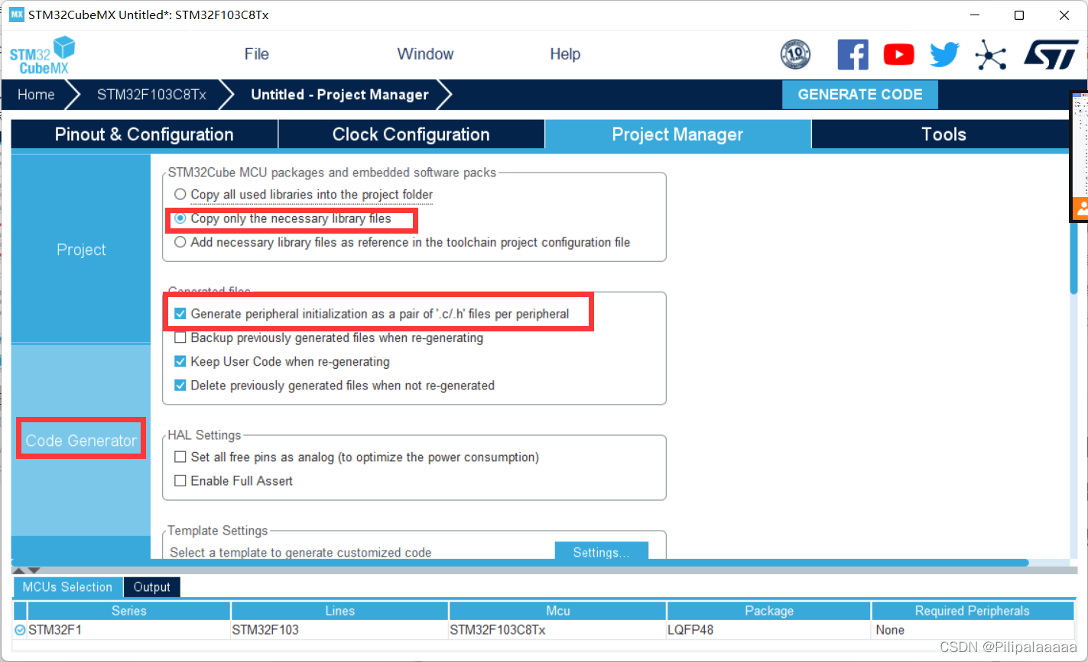1088x662 pixels.
Task: Enable Full Assert checkbox
Action: click(180, 481)
